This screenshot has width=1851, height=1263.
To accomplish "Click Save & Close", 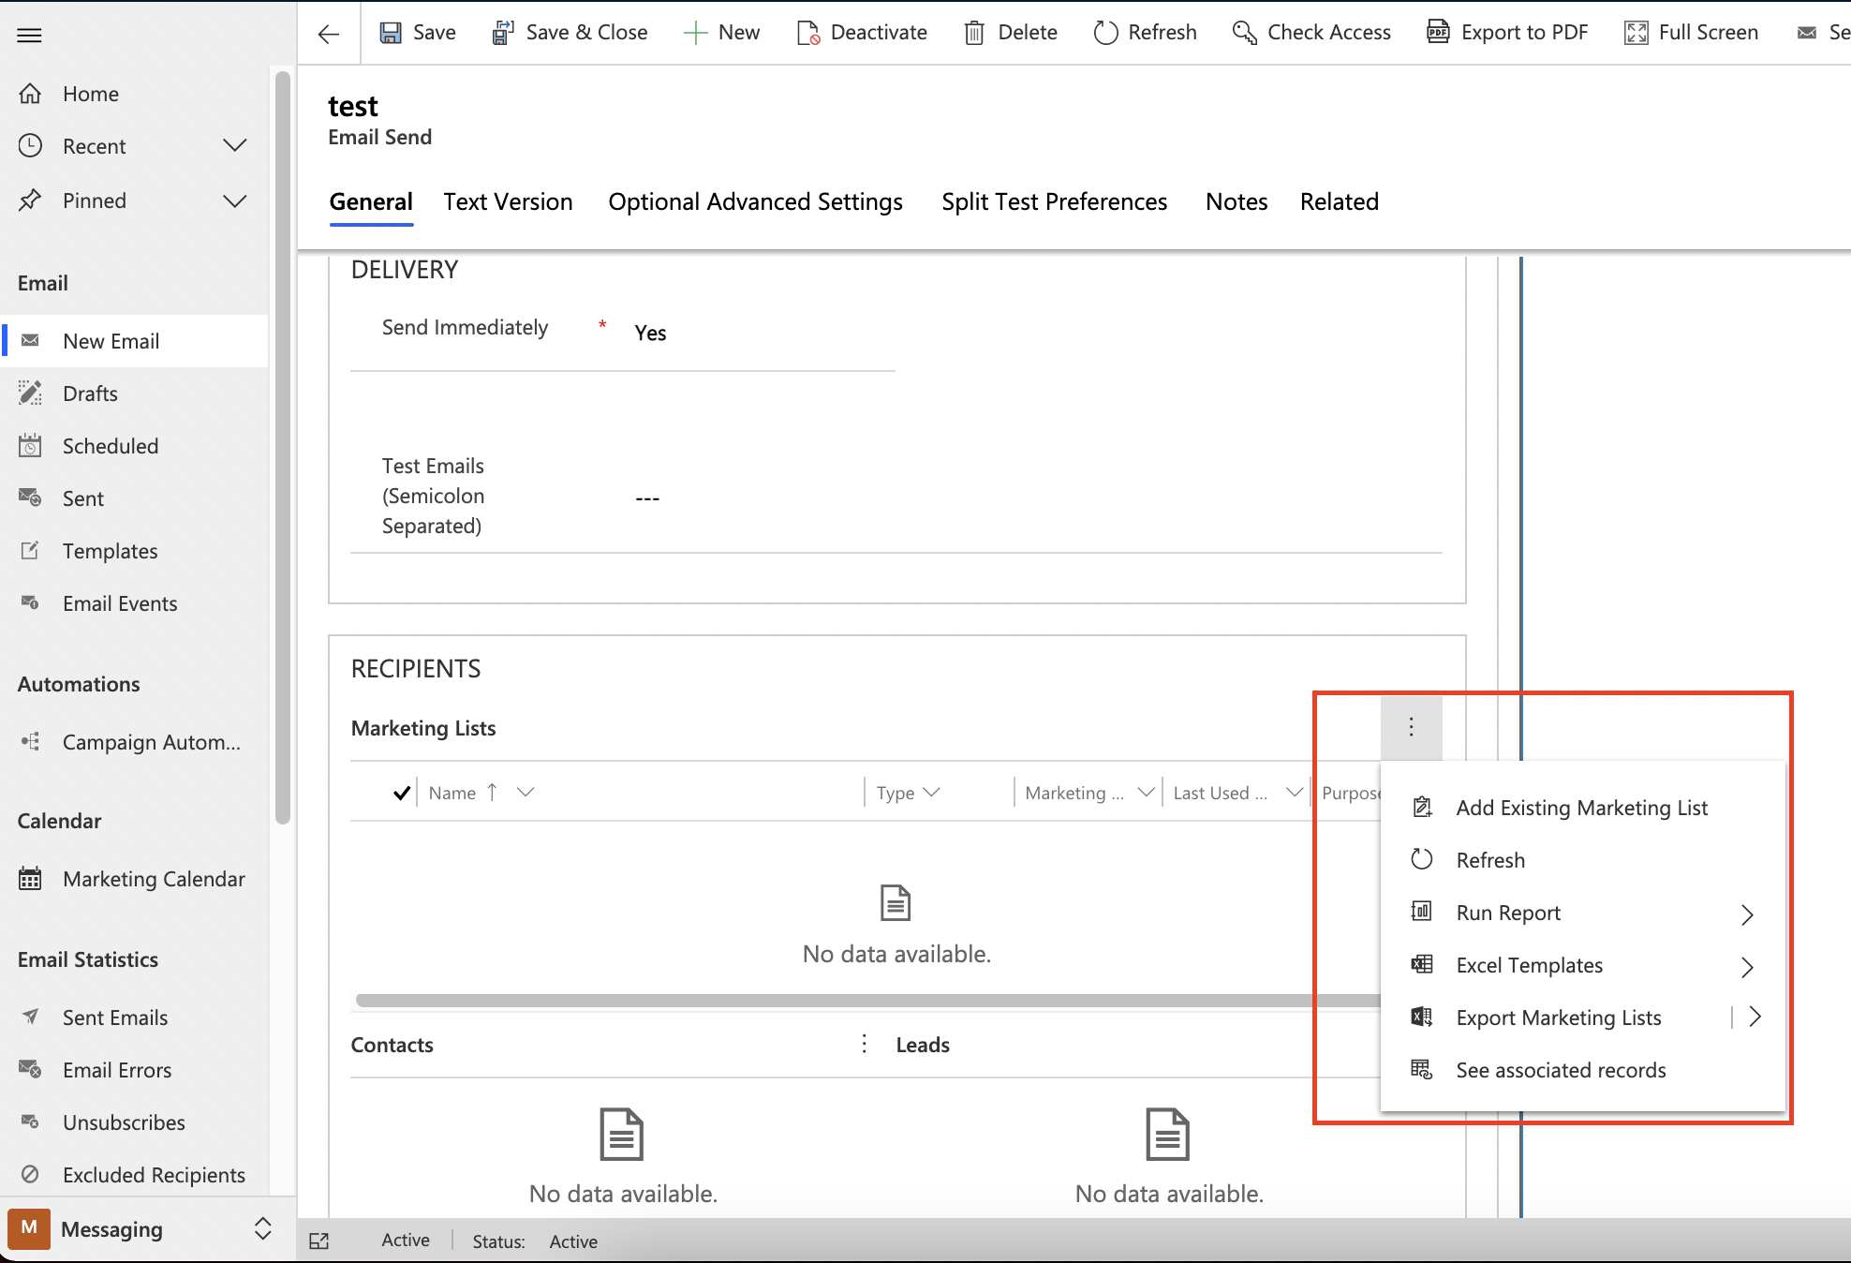I will click(x=570, y=33).
